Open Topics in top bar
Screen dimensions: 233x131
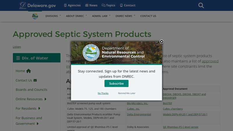(x=108, y=5)
